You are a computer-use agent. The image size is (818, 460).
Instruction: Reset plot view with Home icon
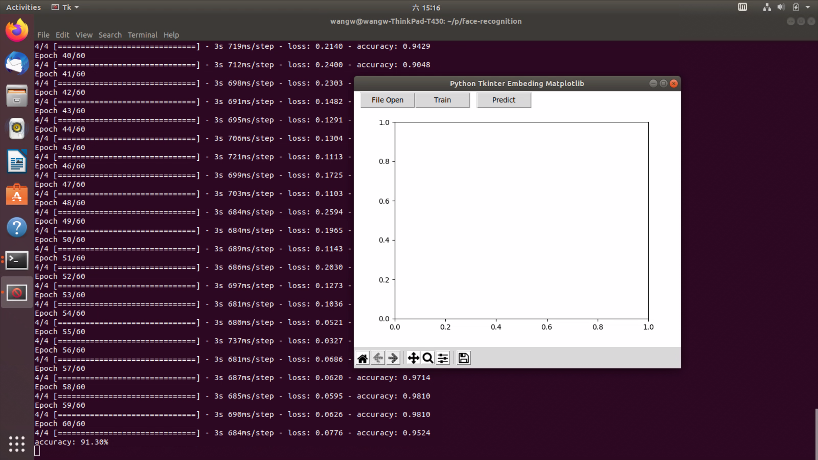[x=362, y=358]
